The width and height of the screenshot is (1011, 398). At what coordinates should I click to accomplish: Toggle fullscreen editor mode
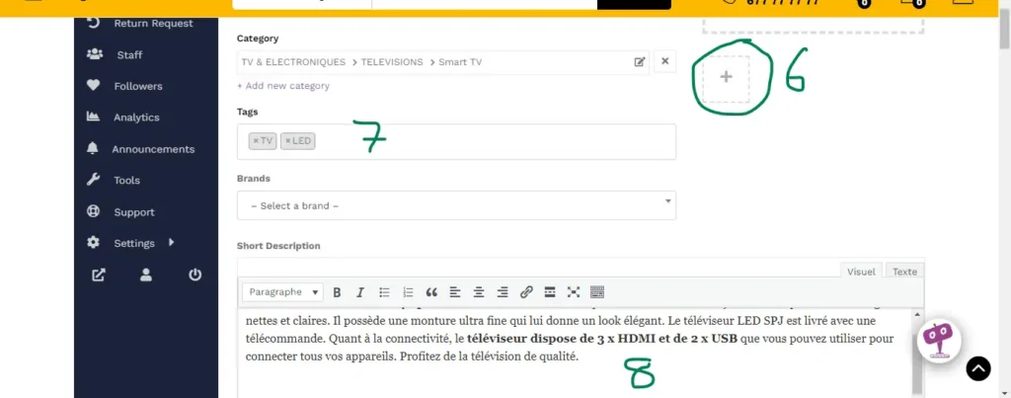[574, 292]
